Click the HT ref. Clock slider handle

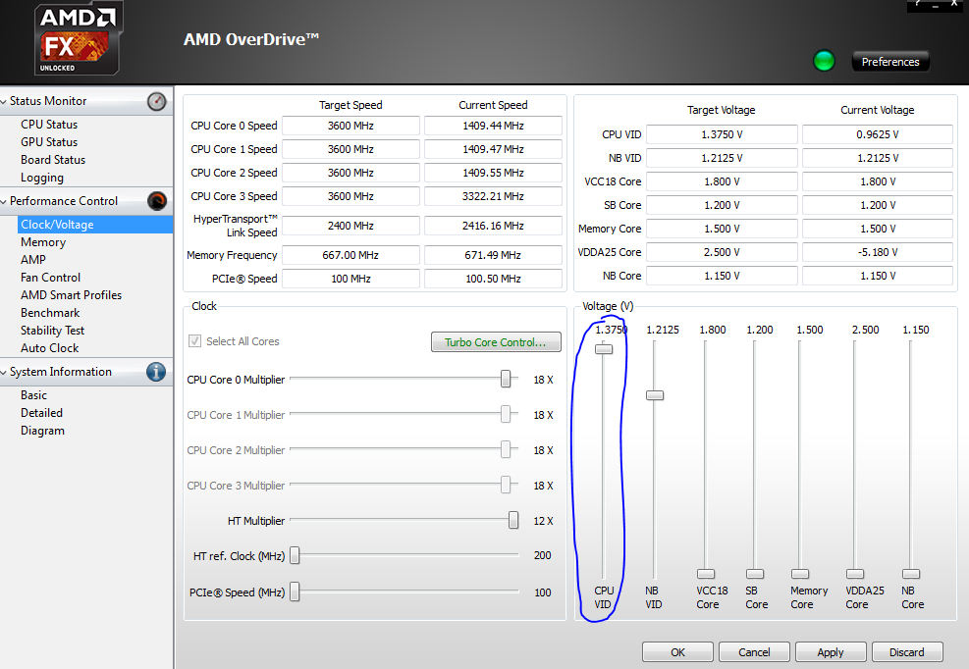pyautogui.click(x=295, y=555)
